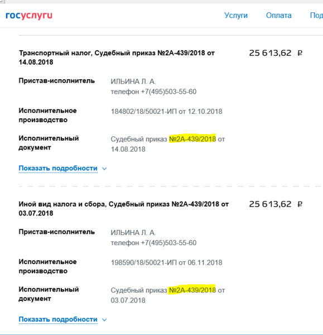Click chevron arrow beside first Показать подробности
This screenshot has height=335, width=323.
tap(104, 169)
